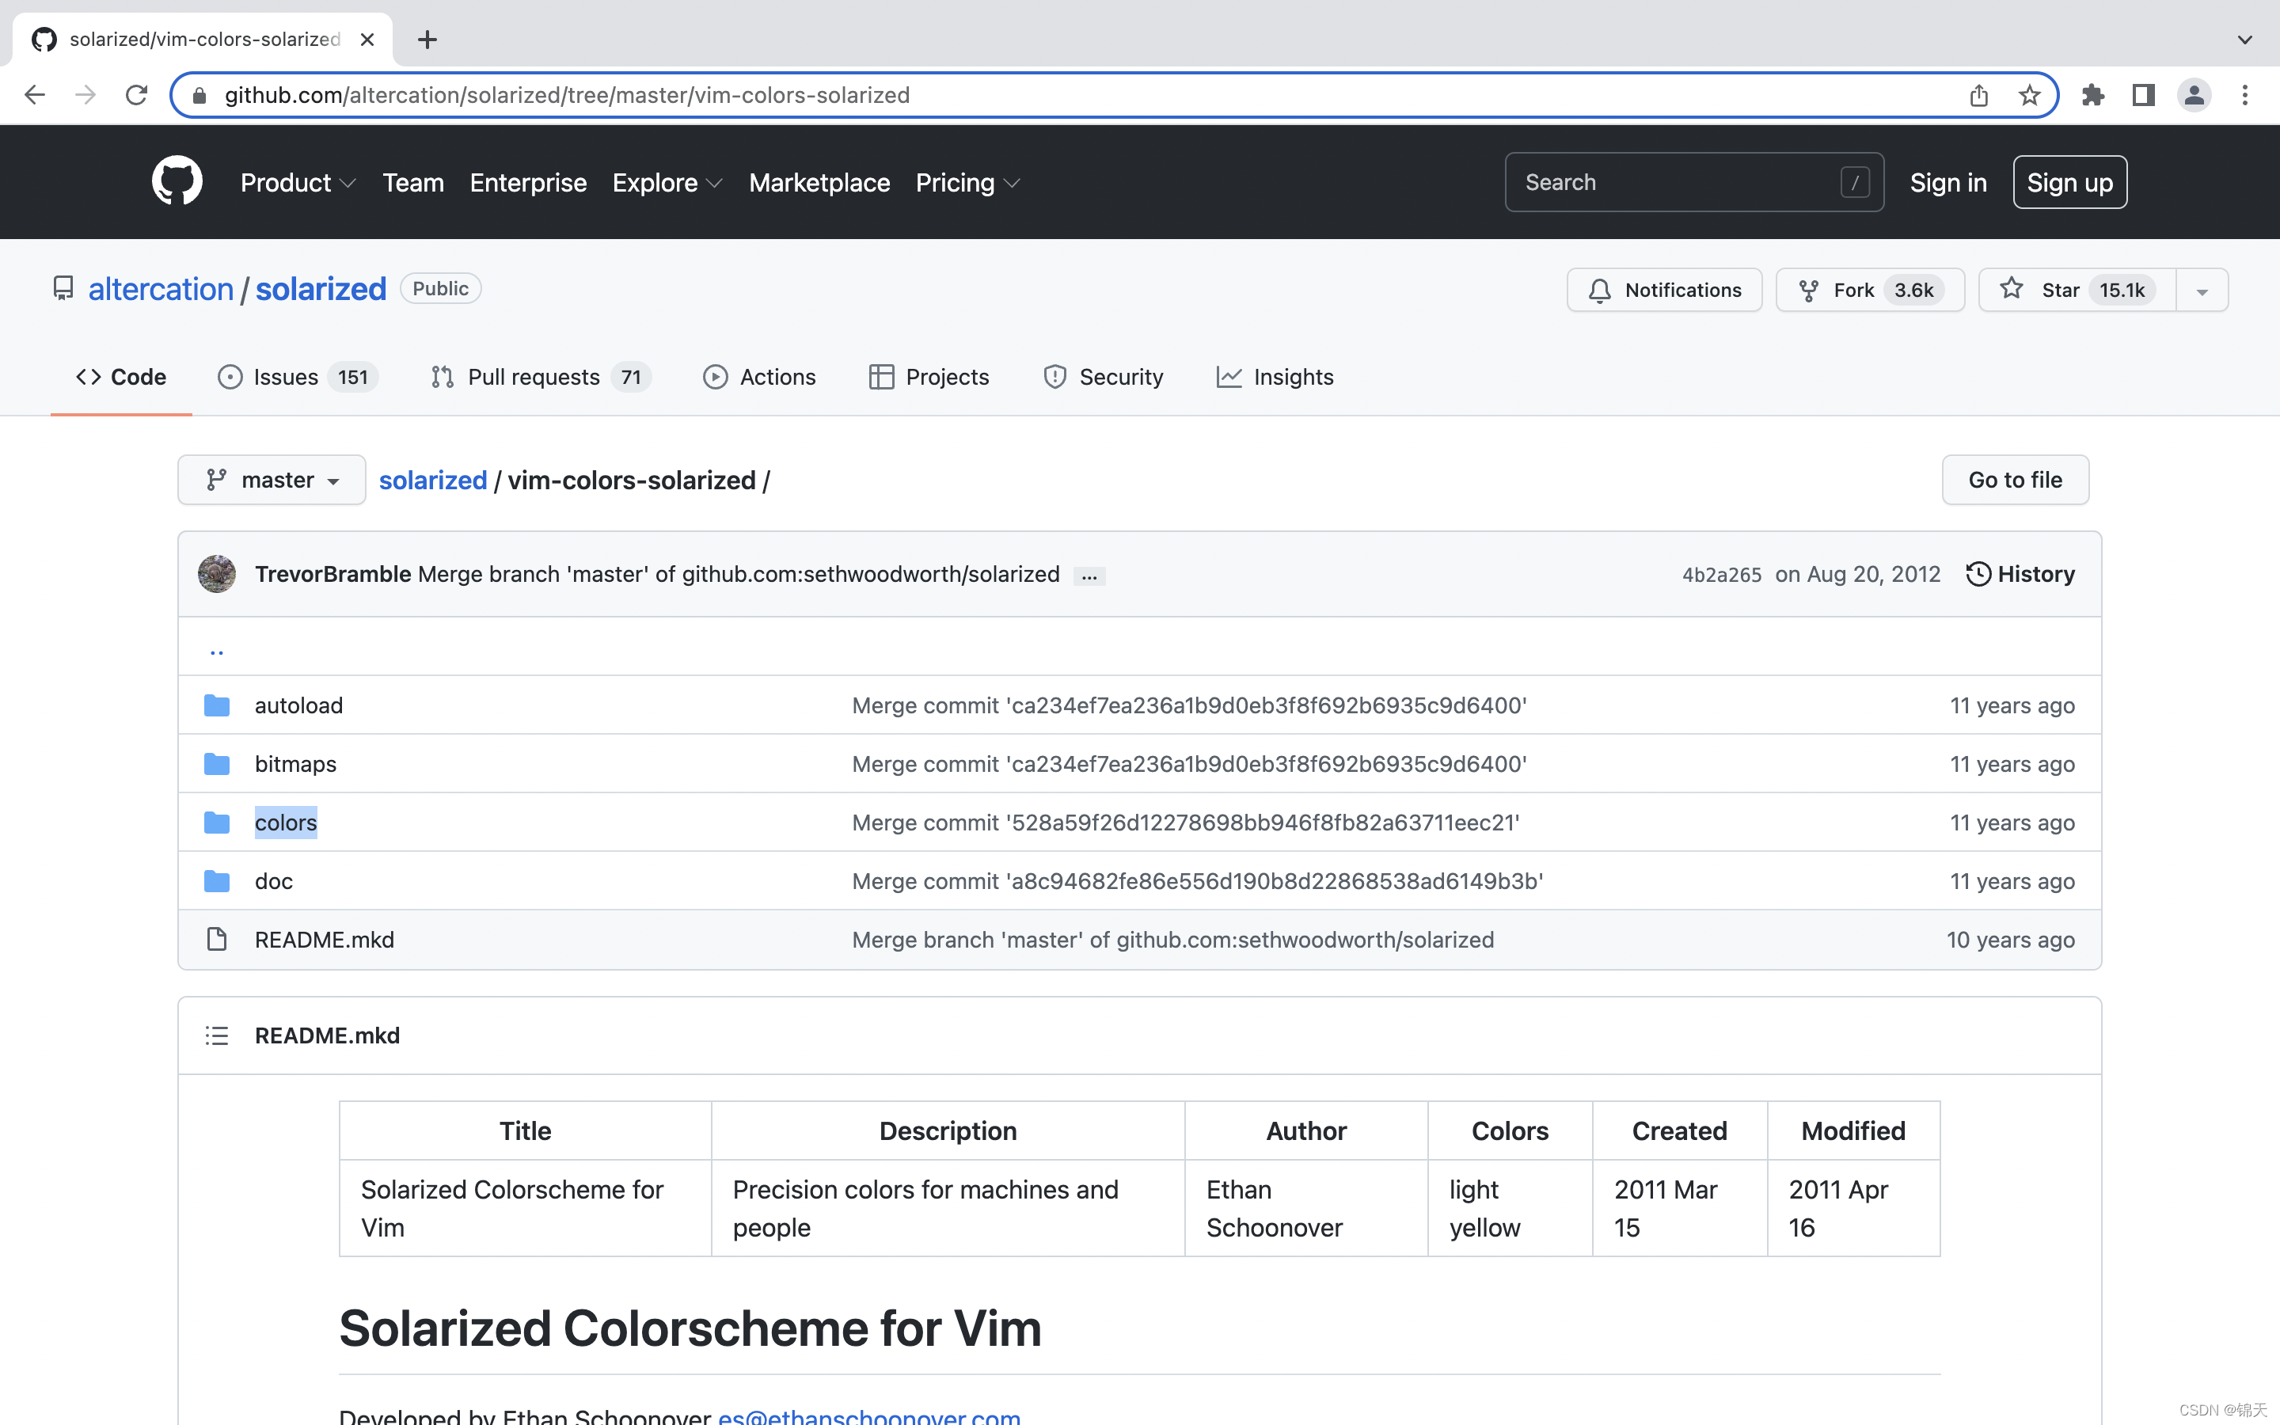Click TrevorBramble's avatar image

click(x=217, y=574)
